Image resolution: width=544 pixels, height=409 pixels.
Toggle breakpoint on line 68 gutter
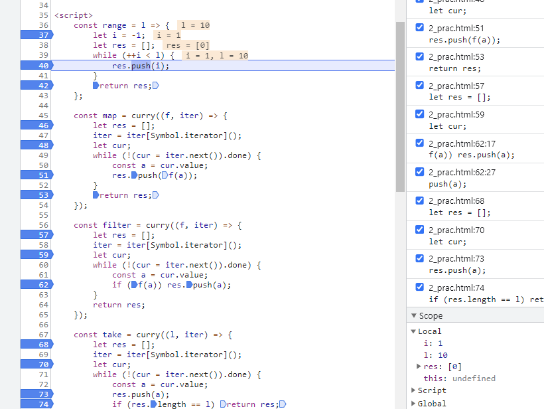click(x=36, y=345)
